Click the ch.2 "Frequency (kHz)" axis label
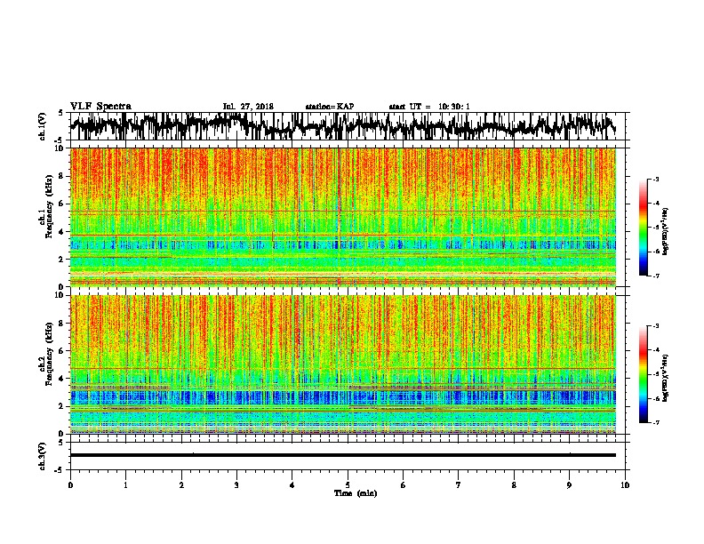Viewport: 704px width, 544px height. [49, 354]
